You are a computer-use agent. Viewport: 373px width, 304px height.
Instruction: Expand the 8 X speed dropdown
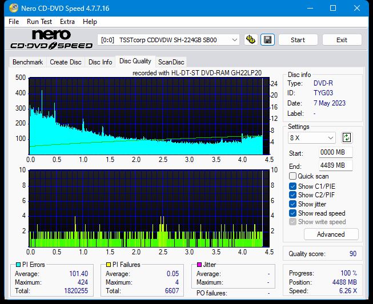pyautogui.click(x=312, y=138)
